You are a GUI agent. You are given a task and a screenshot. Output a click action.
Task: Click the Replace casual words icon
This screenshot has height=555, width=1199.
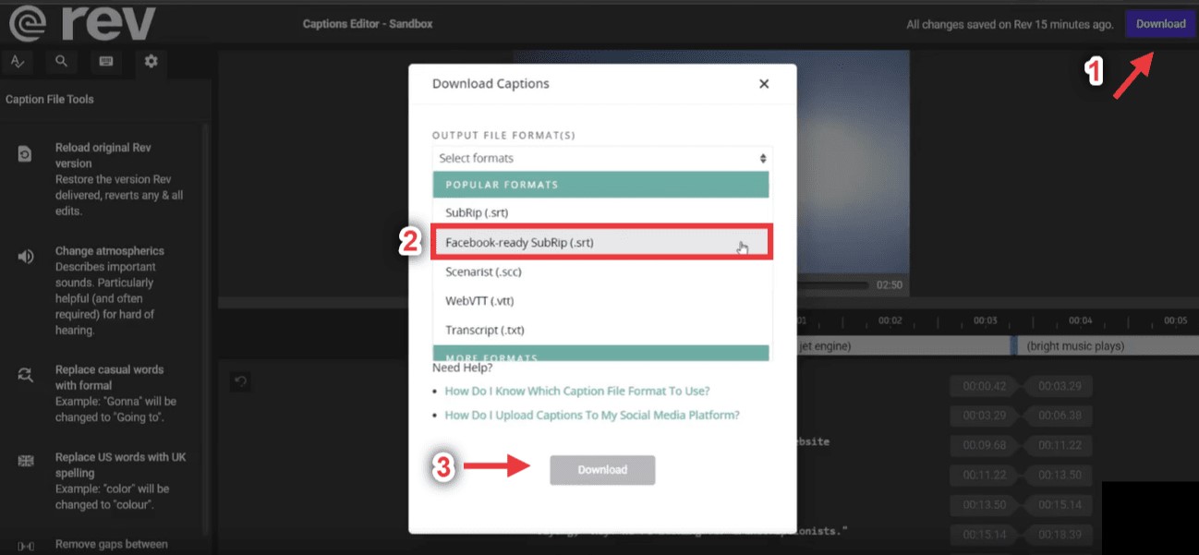click(x=26, y=375)
